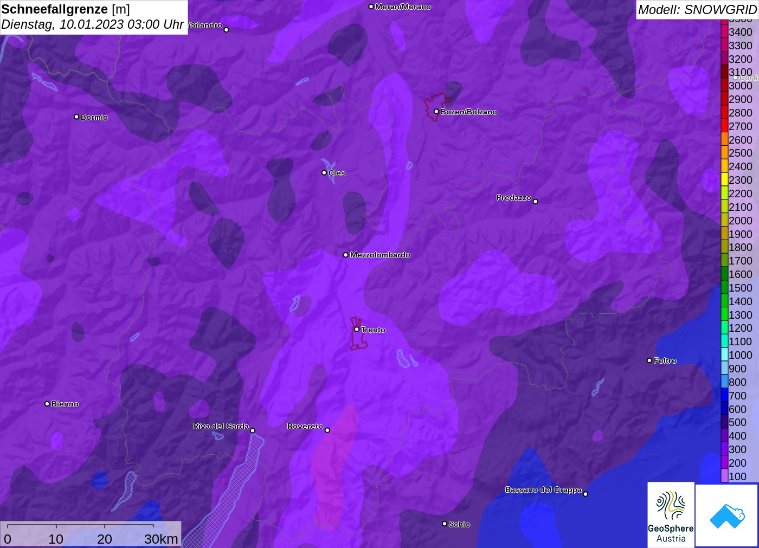This screenshot has width=759, height=548.
Task: Click the 3200 value in the legend
Action: (741, 59)
